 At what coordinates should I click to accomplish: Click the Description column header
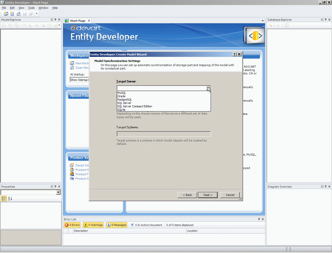(130, 231)
